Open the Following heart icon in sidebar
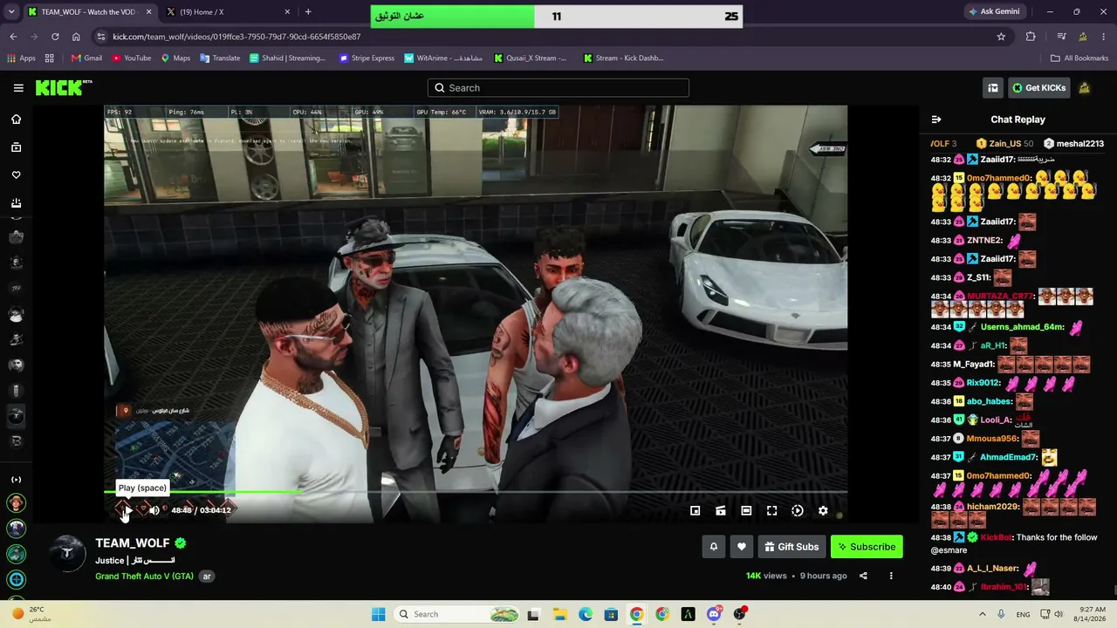Viewport: 1117px width, 628px height. coord(16,175)
